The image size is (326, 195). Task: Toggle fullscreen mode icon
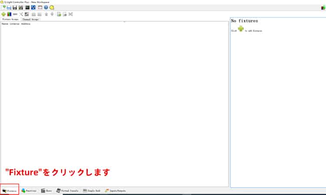pyautogui.click(x=40, y=8)
